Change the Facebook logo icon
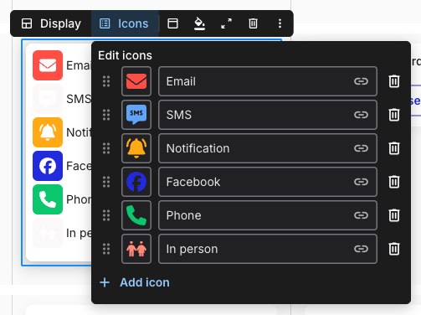This screenshot has height=315, width=421. 136,182
